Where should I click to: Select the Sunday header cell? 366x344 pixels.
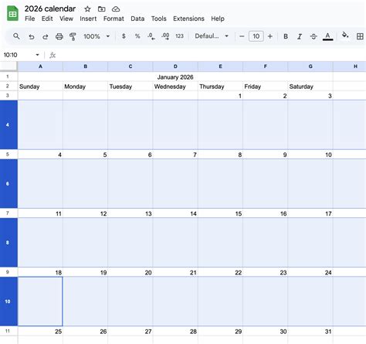tap(40, 87)
